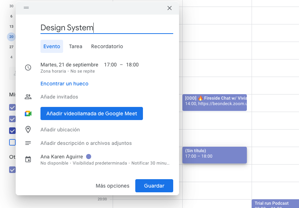
Task: Save the event with Guardar
Action: (154, 186)
